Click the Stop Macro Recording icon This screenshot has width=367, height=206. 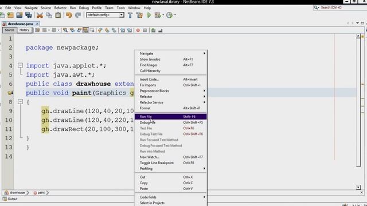145,30
